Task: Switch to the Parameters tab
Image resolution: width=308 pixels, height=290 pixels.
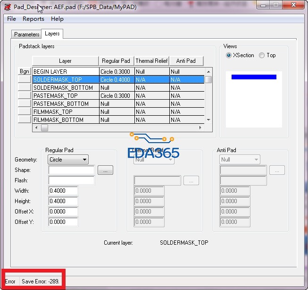Action: 26,34
